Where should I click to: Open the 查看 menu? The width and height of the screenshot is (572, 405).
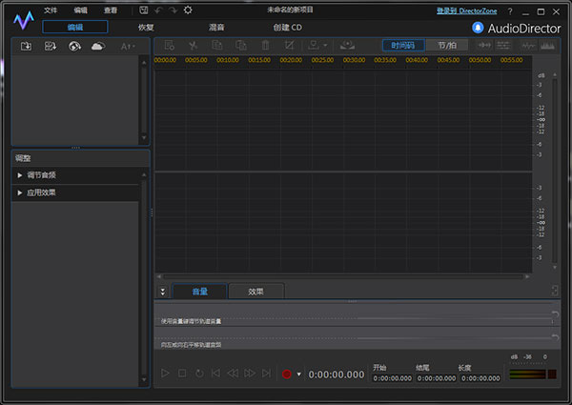pos(111,10)
